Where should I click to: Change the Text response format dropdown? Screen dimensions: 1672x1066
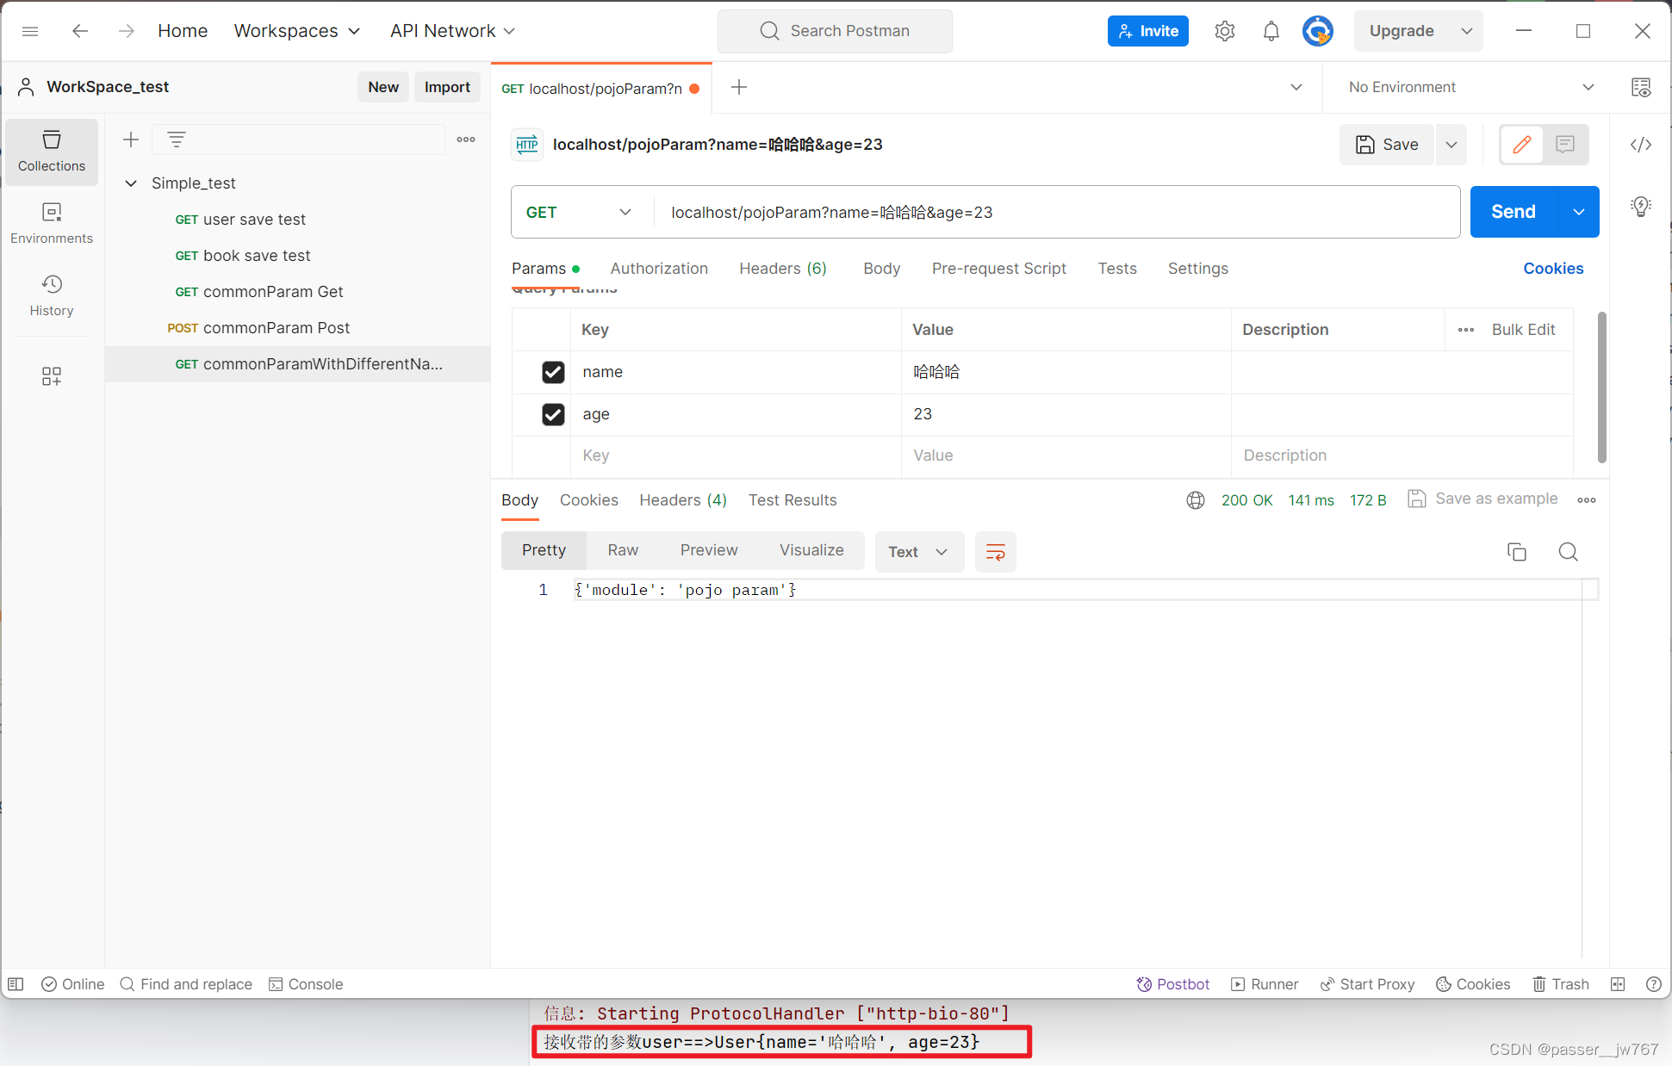click(x=918, y=552)
